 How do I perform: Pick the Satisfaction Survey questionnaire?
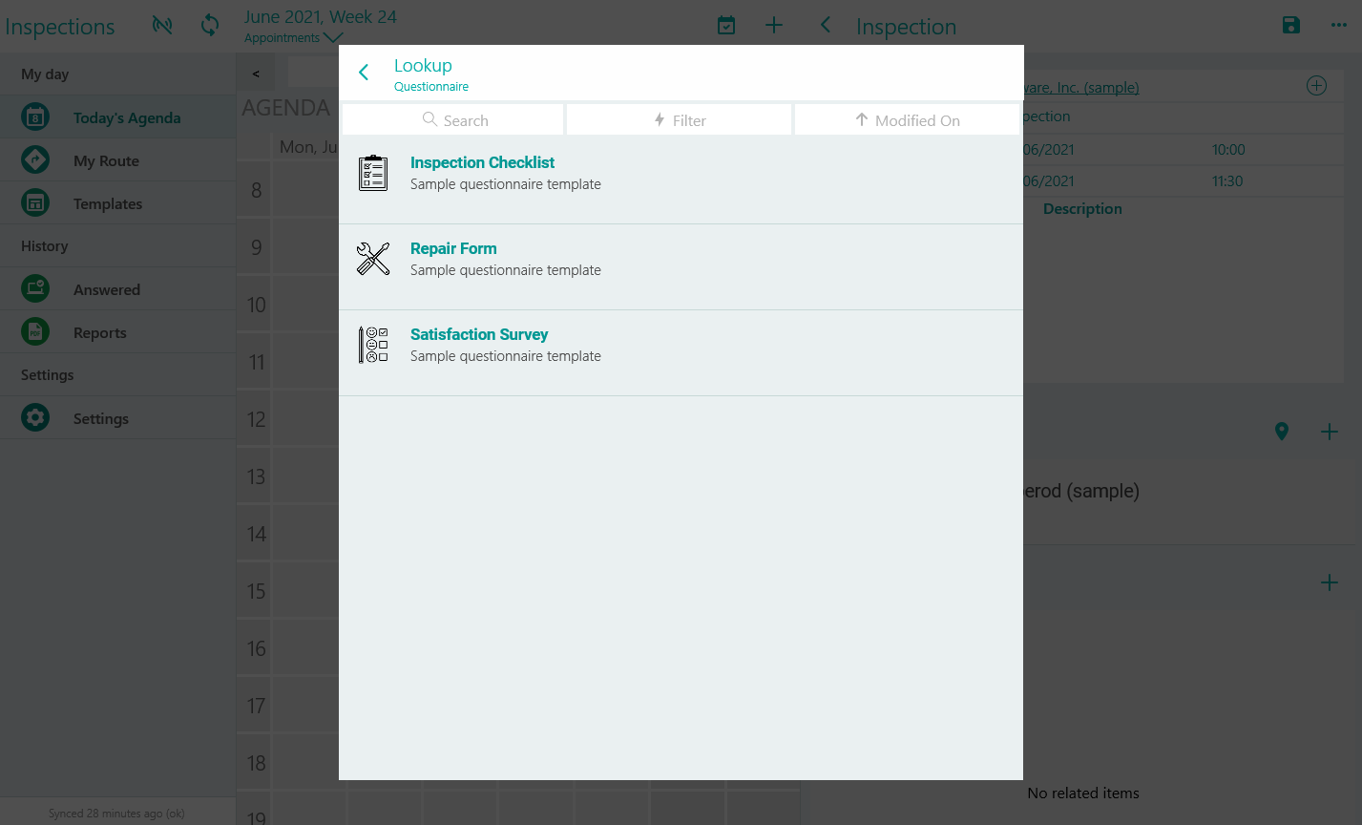coord(479,335)
